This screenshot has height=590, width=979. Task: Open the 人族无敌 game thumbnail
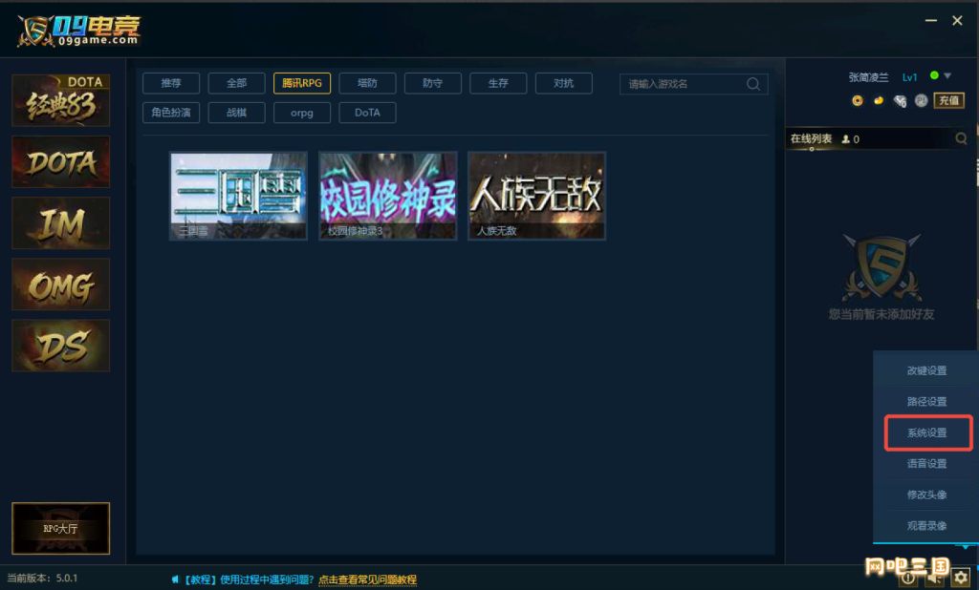point(537,196)
